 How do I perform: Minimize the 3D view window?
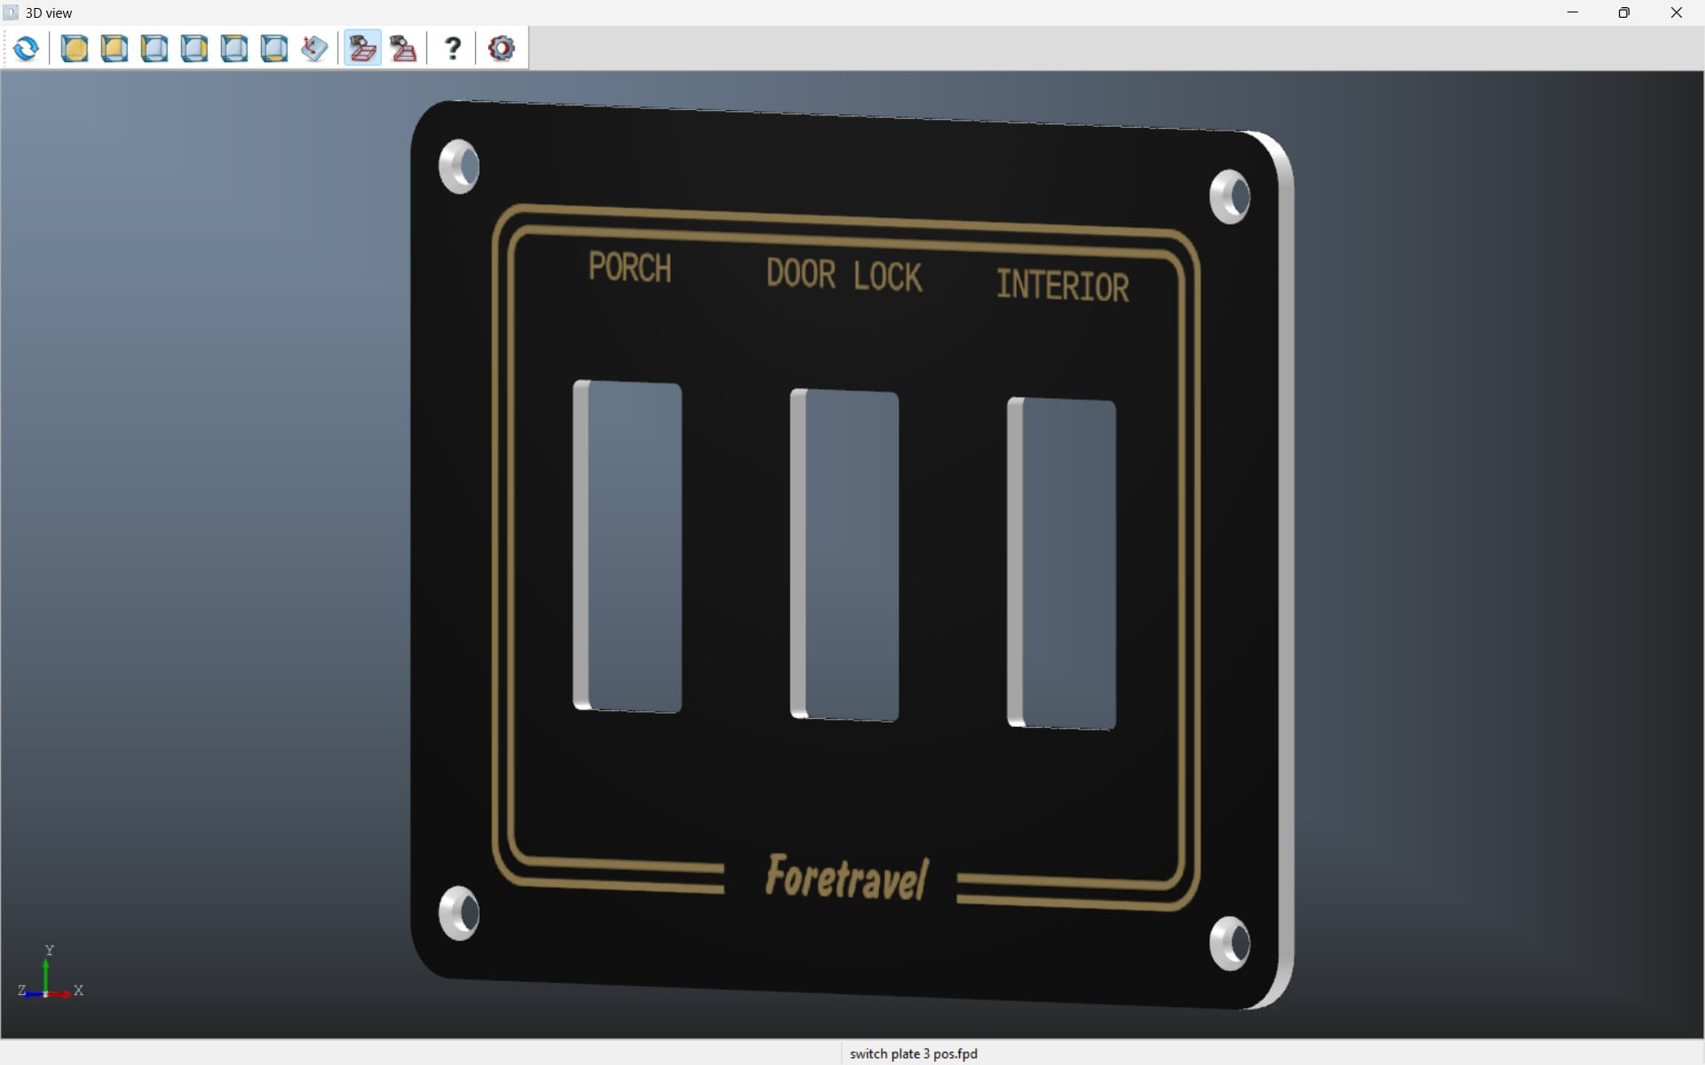click(1573, 12)
